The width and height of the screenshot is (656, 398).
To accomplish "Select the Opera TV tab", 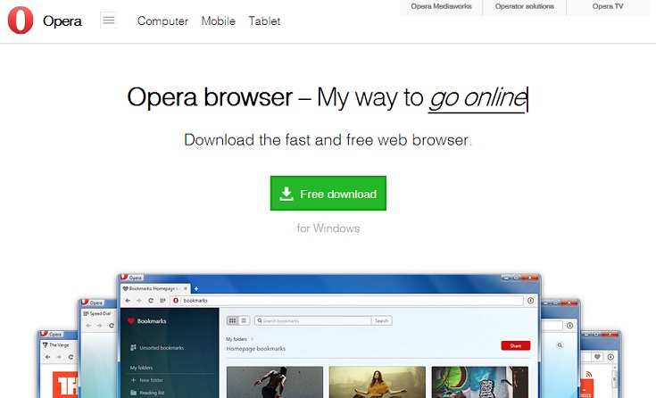I will 608,7.
